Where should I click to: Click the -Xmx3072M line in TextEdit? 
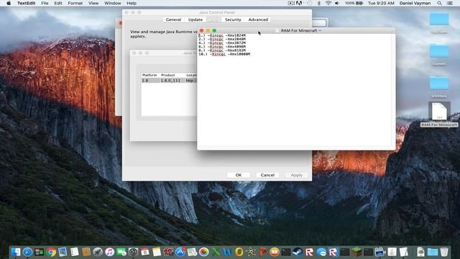222,43
